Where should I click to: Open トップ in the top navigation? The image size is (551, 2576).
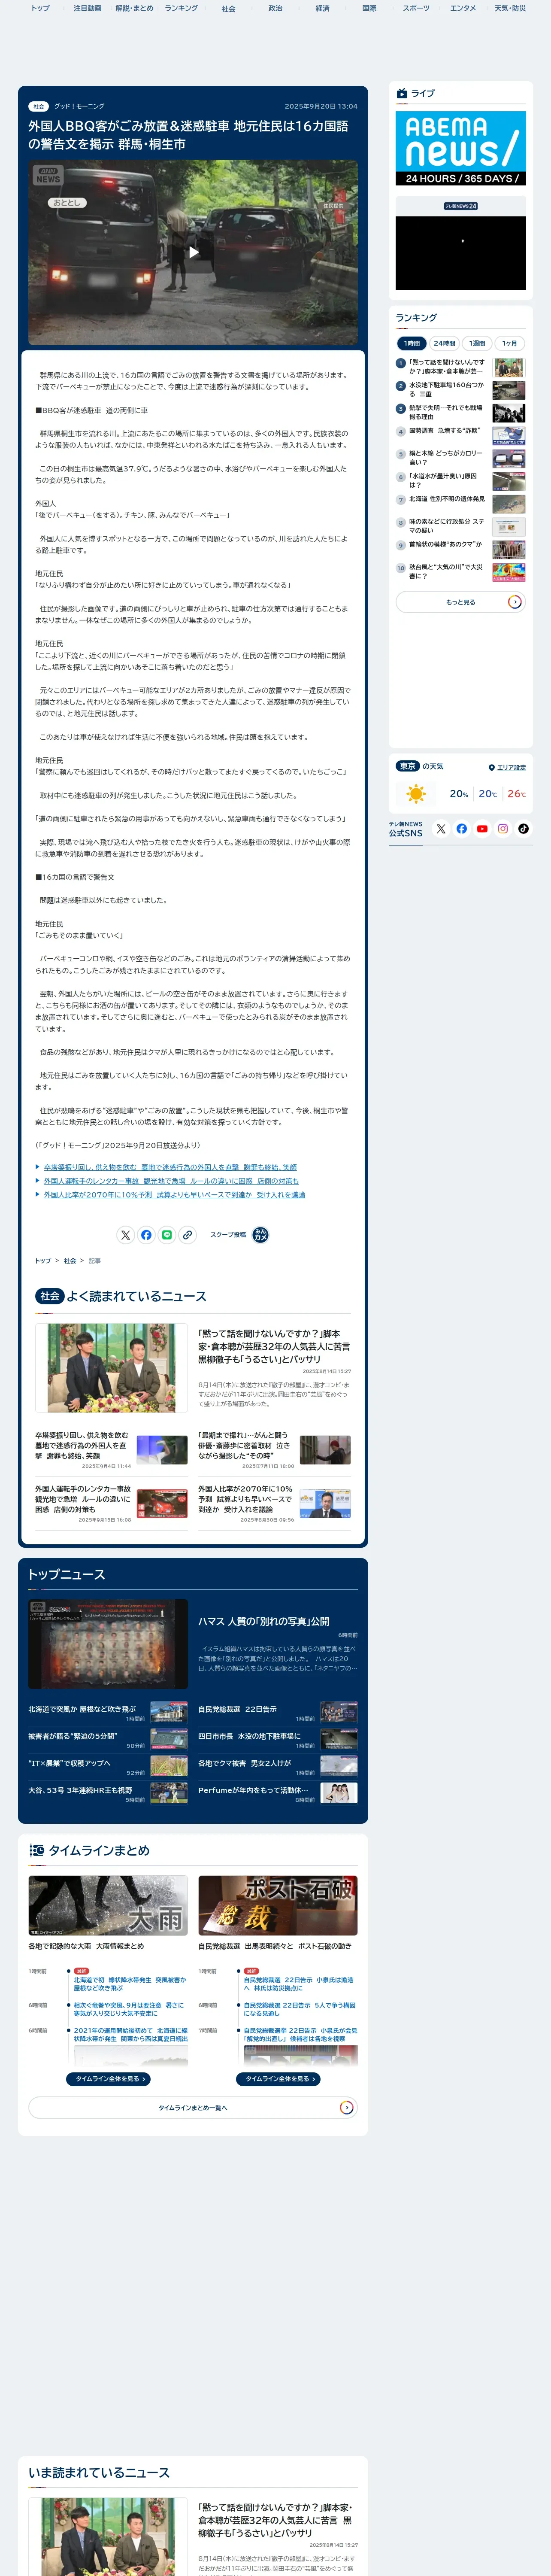click(40, 8)
